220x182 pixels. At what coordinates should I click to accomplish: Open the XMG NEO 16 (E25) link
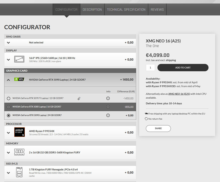[x=179, y=94]
